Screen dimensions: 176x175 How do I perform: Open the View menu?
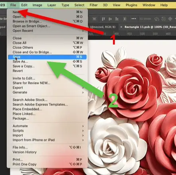tap(117, 5)
